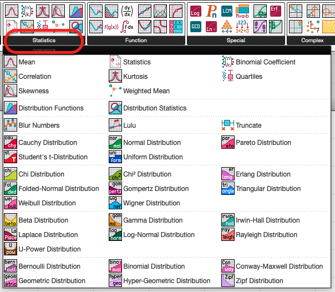Pick Binomial Distribution entry
The height and width of the screenshot is (292, 335).
click(147, 266)
